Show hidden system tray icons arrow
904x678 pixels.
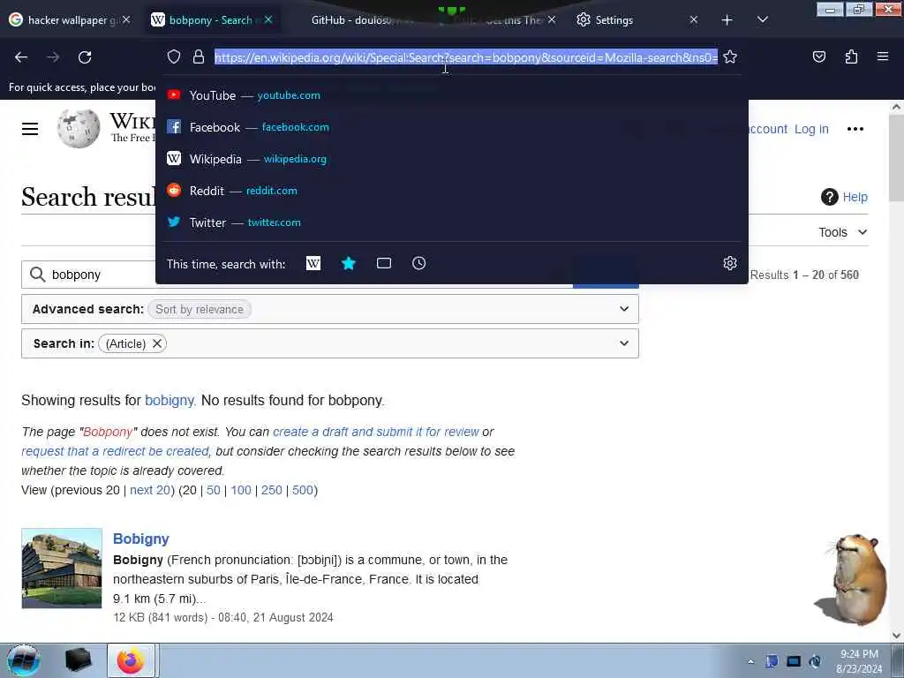click(750, 662)
